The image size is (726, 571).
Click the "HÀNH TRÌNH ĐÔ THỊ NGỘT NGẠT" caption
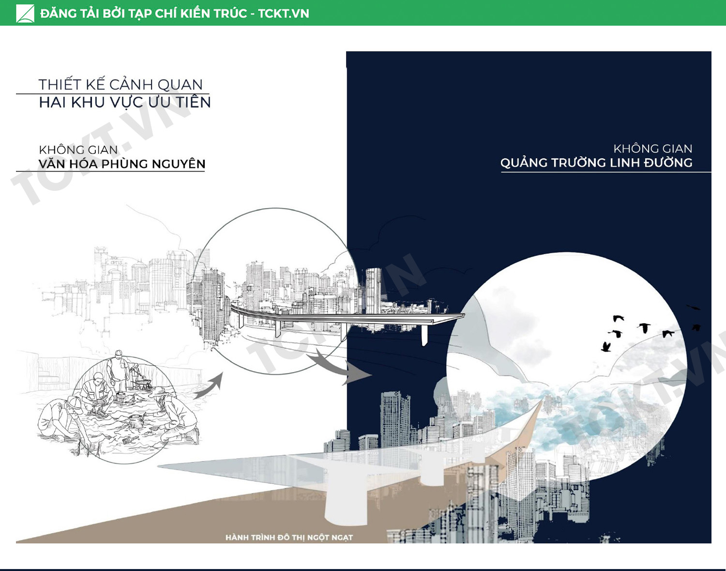289,538
